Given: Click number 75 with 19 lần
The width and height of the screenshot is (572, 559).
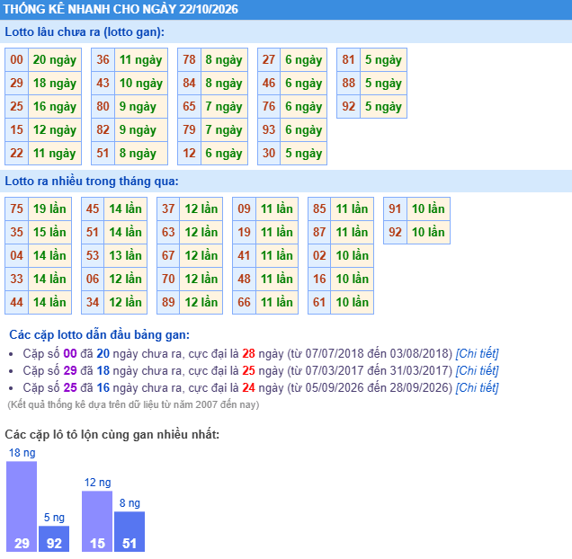Looking at the screenshot, I should pos(17,209).
